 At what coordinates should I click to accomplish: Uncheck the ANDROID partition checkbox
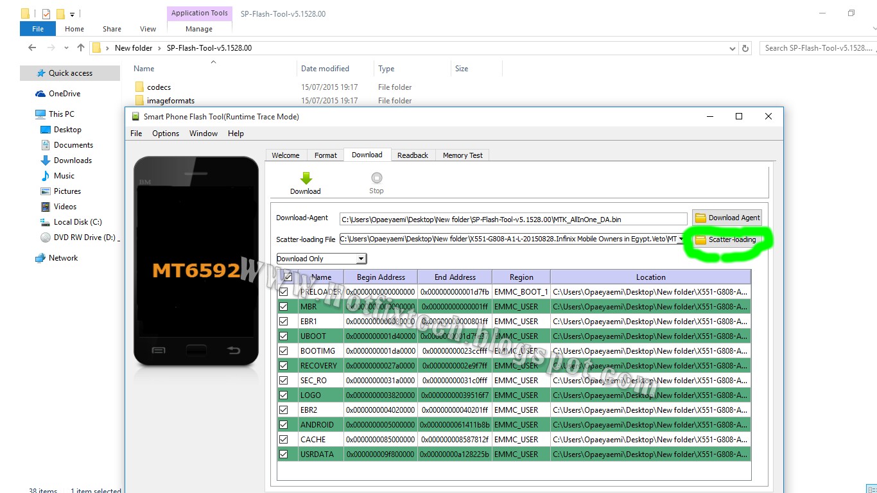tap(284, 425)
